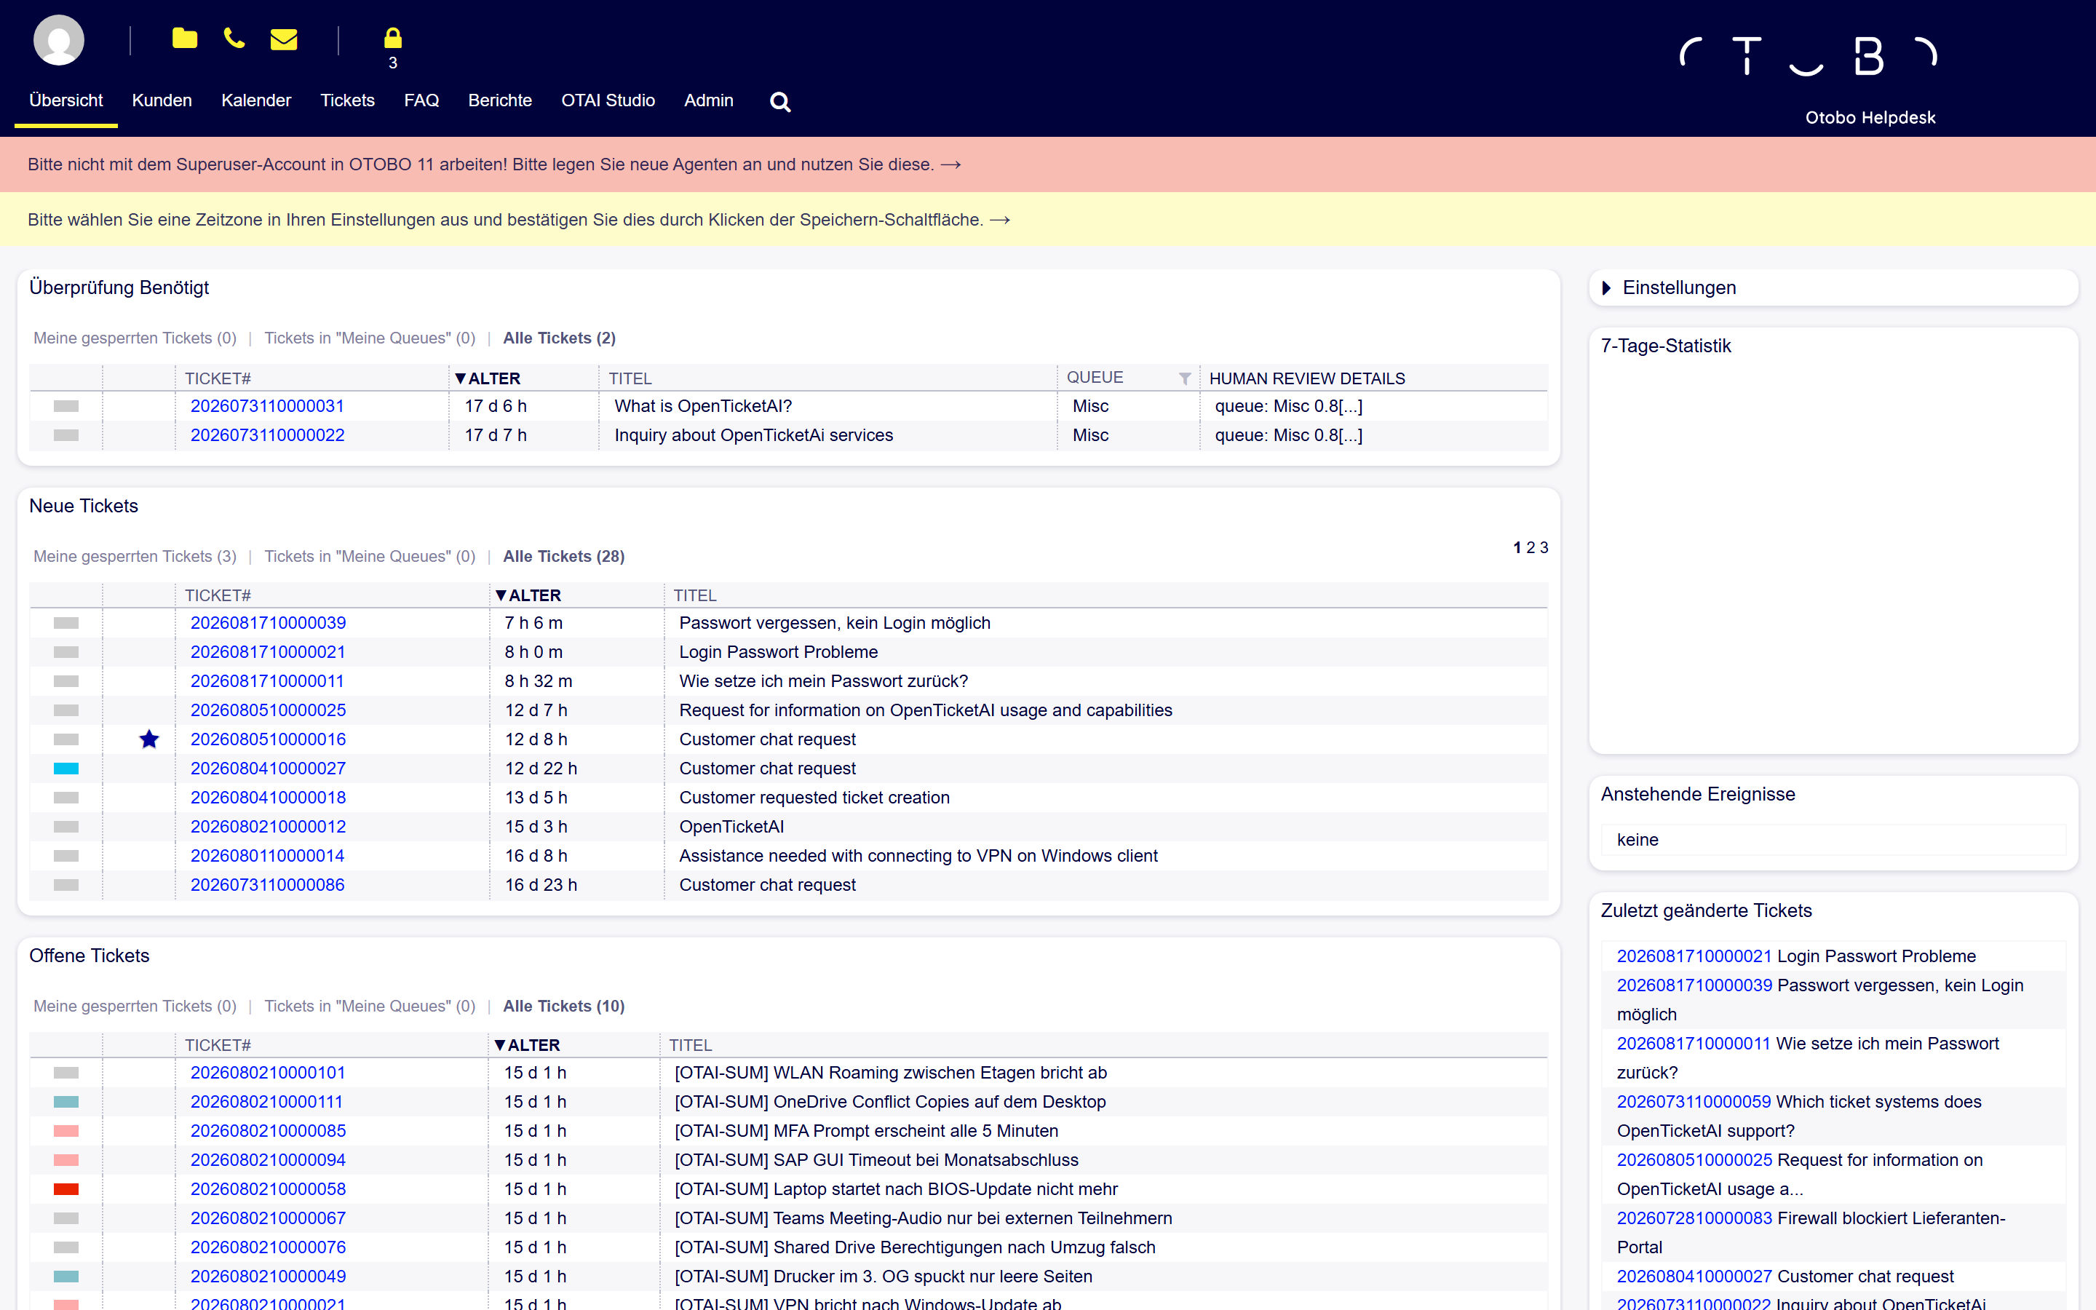Image resolution: width=2096 pixels, height=1310 pixels.
Task: Click cyan flag on ticket 2026080410000027
Action: point(65,769)
